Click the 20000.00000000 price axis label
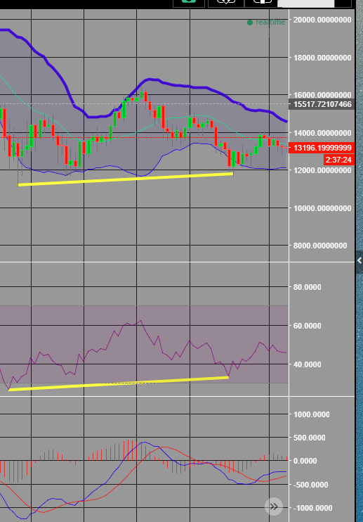Screen dimensions: 363x522 point(322,20)
